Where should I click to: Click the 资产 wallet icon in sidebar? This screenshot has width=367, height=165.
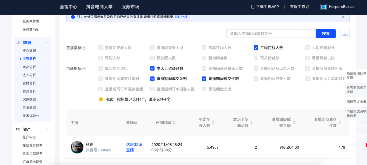point(18,129)
